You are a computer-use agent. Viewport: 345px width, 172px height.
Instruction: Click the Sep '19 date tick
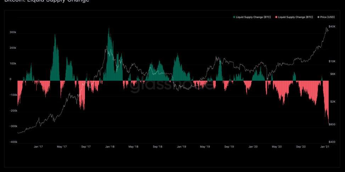pyautogui.click(x=229, y=146)
